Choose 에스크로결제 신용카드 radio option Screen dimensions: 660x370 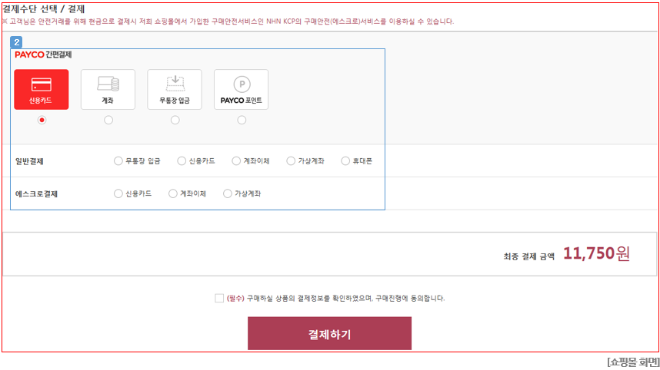pyautogui.click(x=118, y=193)
